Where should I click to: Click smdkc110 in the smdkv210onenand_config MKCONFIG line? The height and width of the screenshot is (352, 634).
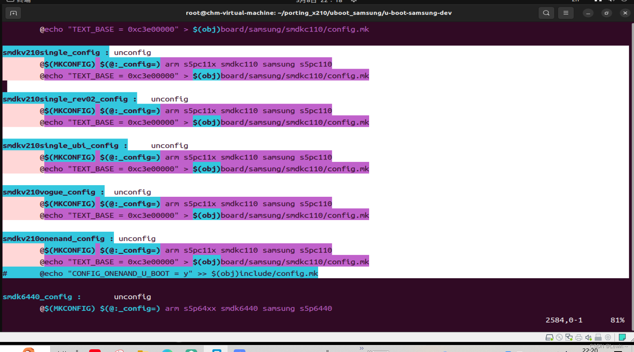pos(239,250)
